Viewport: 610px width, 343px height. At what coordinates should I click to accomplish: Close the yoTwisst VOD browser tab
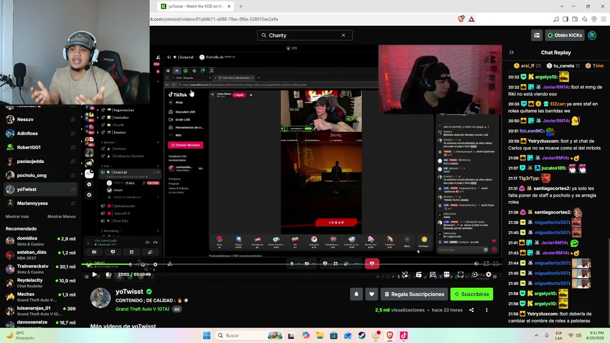pos(229,6)
